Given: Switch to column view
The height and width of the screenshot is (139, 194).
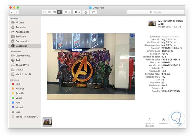Looking at the screenshot, I should point(54,12).
